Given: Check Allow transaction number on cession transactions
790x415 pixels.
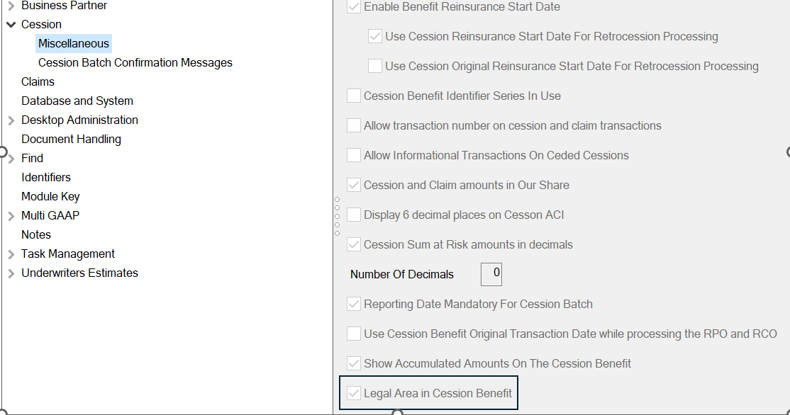Looking at the screenshot, I should coord(354,125).
